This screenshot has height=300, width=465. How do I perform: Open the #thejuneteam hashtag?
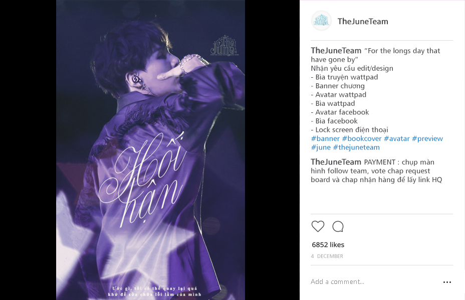[356, 147]
